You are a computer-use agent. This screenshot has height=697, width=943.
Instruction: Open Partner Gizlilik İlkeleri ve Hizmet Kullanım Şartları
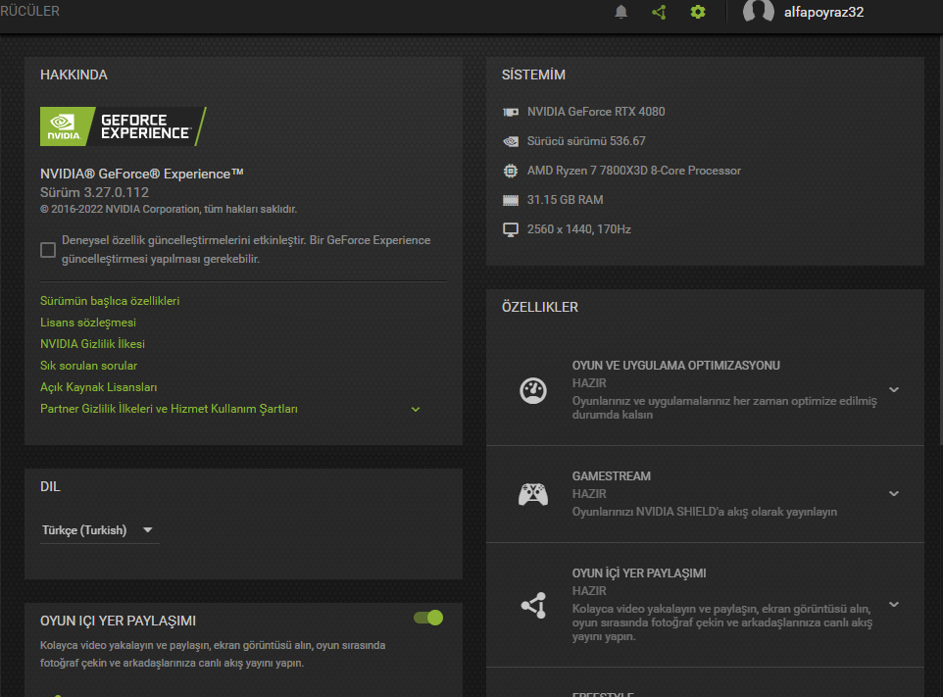(x=169, y=409)
